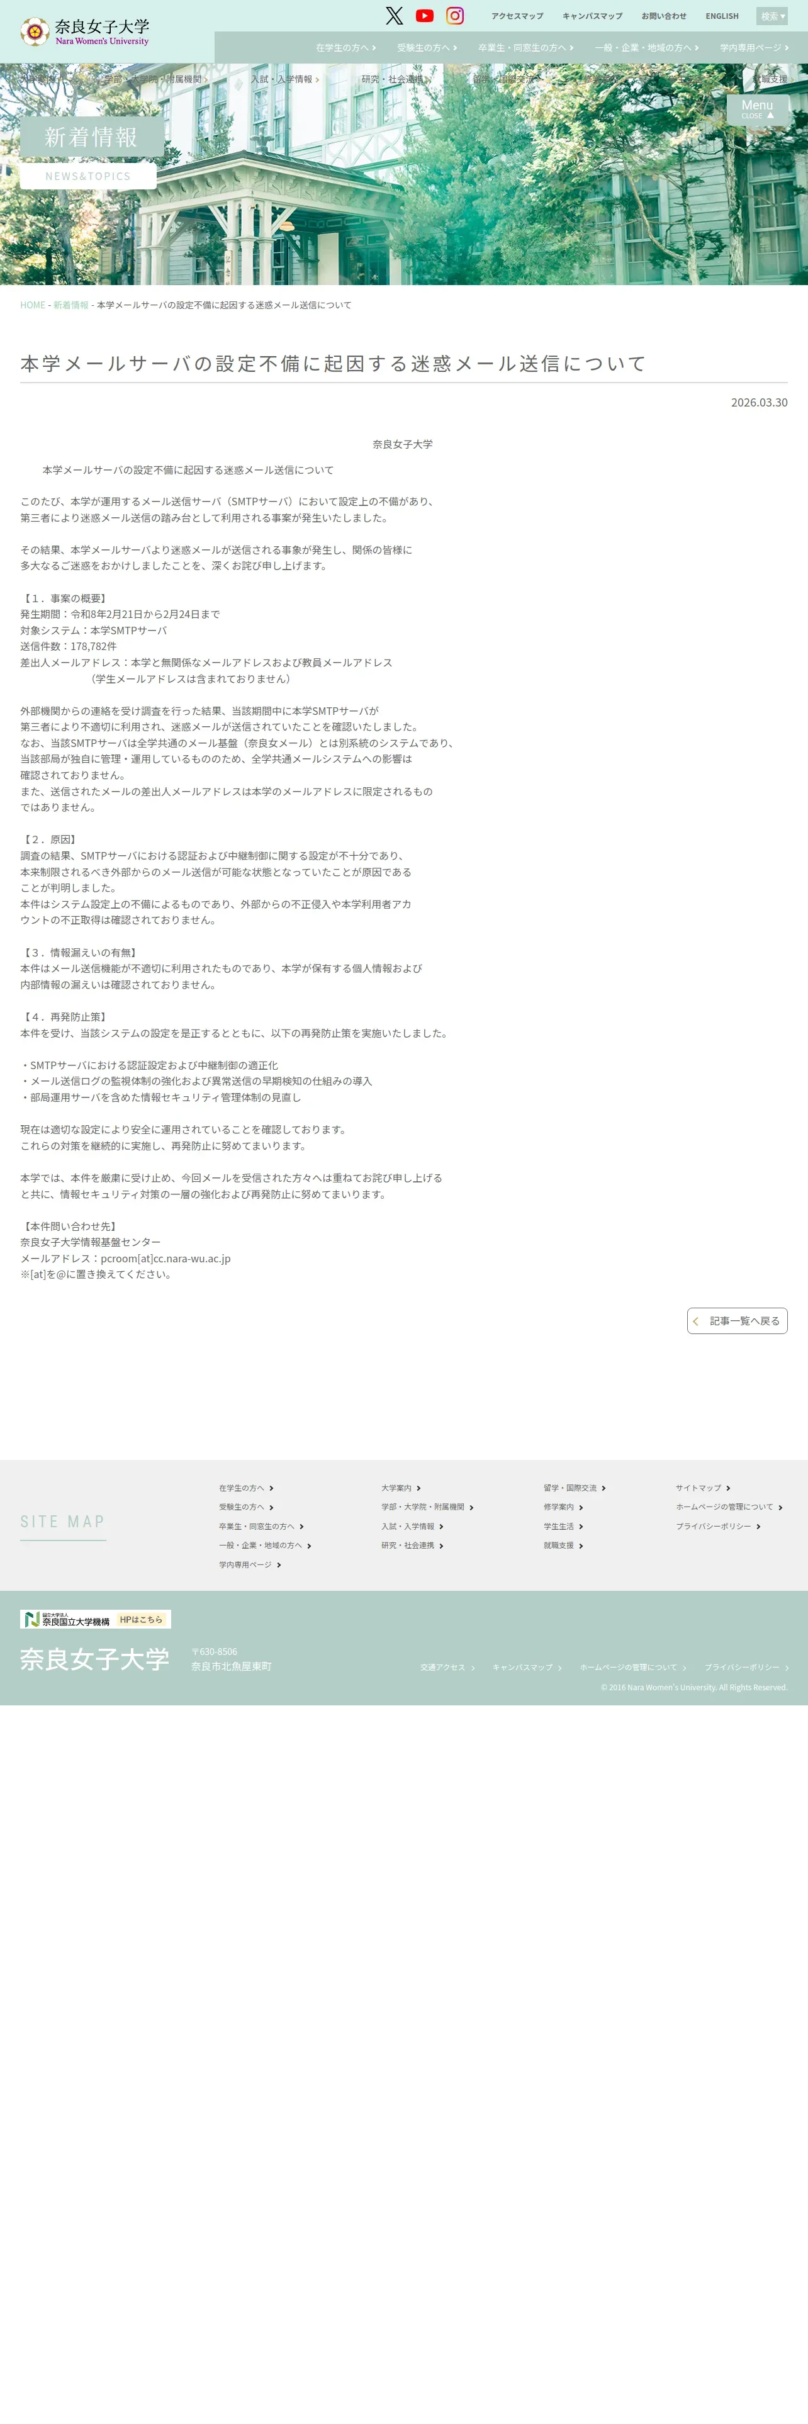The image size is (808, 2424).
Task: Expand 在学生の方へ in top navigation
Action: tap(345, 48)
